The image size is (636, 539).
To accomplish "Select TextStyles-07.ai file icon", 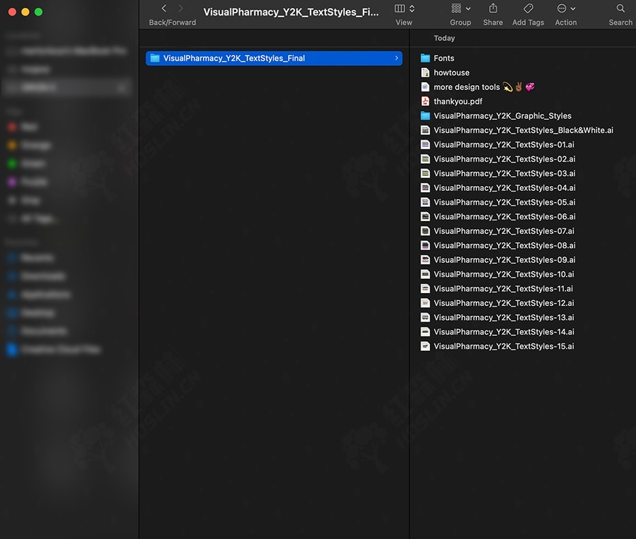I will coord(425,231).
